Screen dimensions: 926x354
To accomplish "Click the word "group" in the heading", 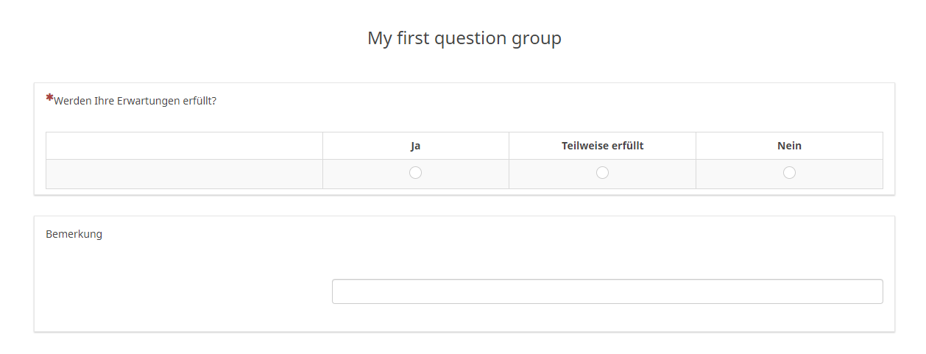I will click(x=537, y=38).
